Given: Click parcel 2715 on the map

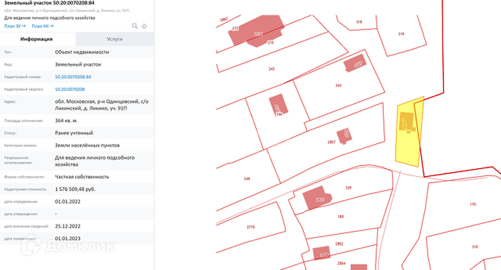Looking at the screenshot, I should coord(251,227).
